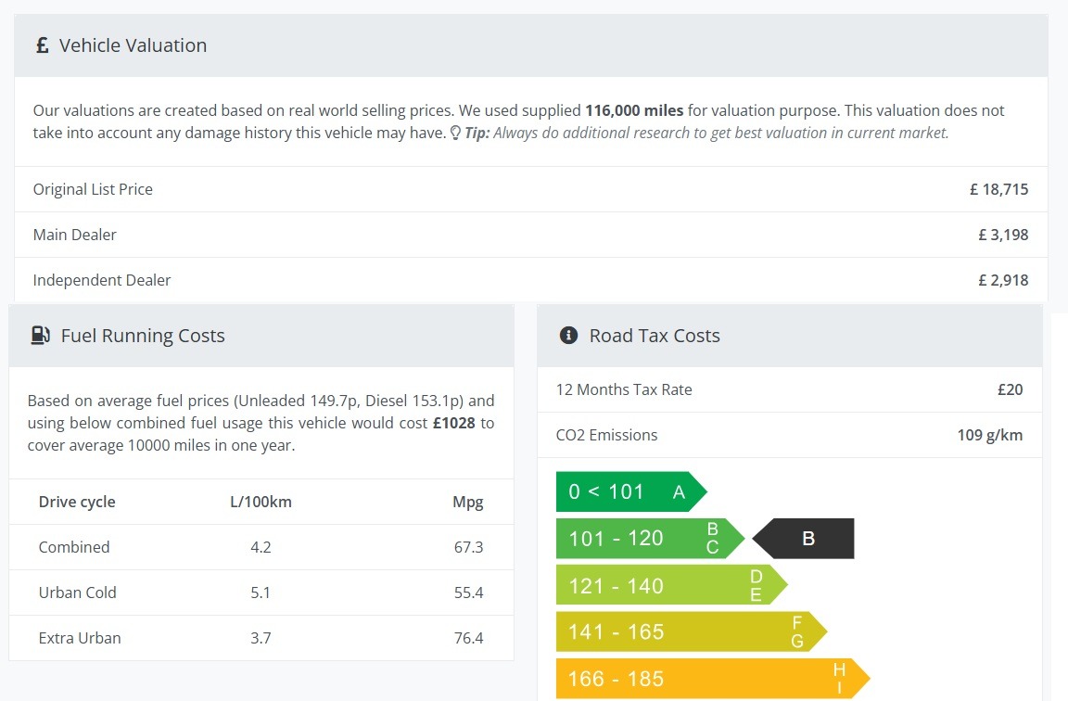
Task: Click the 12 Months Tax Rate label
Action: point(624,389)
